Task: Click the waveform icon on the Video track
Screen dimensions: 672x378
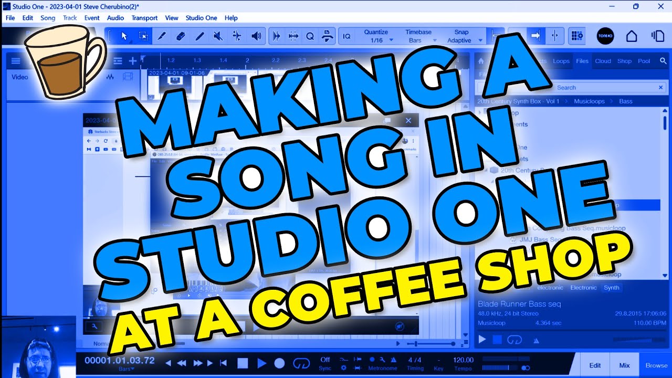Action: click(x=110, y=77)
